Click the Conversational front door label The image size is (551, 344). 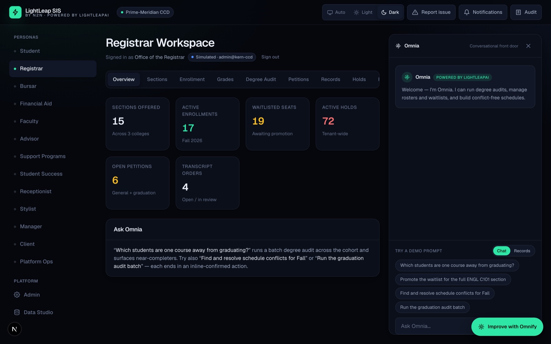[x=494, y=46]
